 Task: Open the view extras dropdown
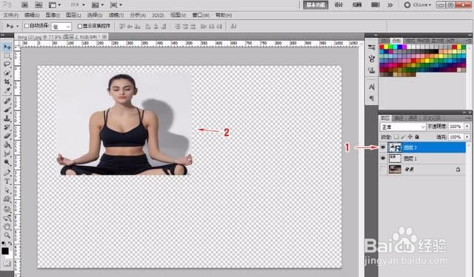[x=55, y=5]
